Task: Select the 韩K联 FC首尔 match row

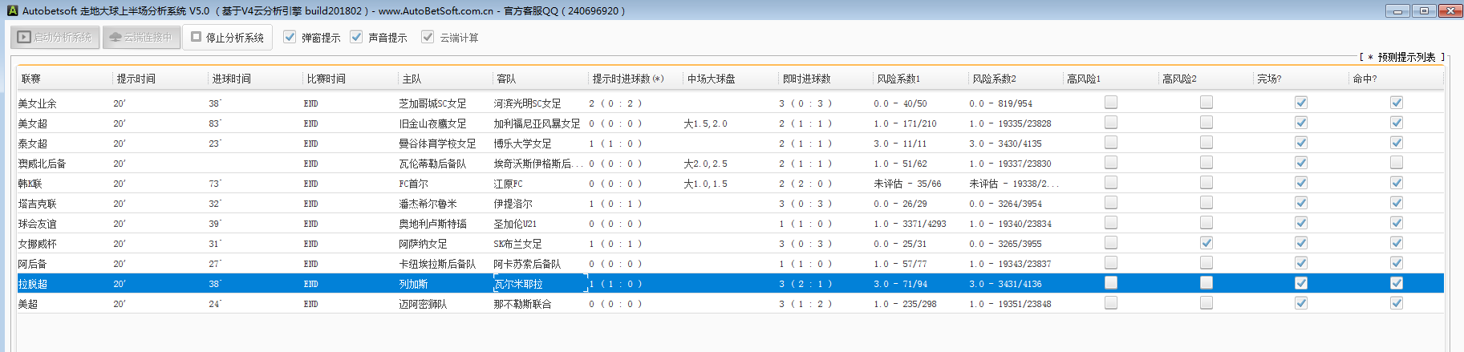Action: click(412, 184)
